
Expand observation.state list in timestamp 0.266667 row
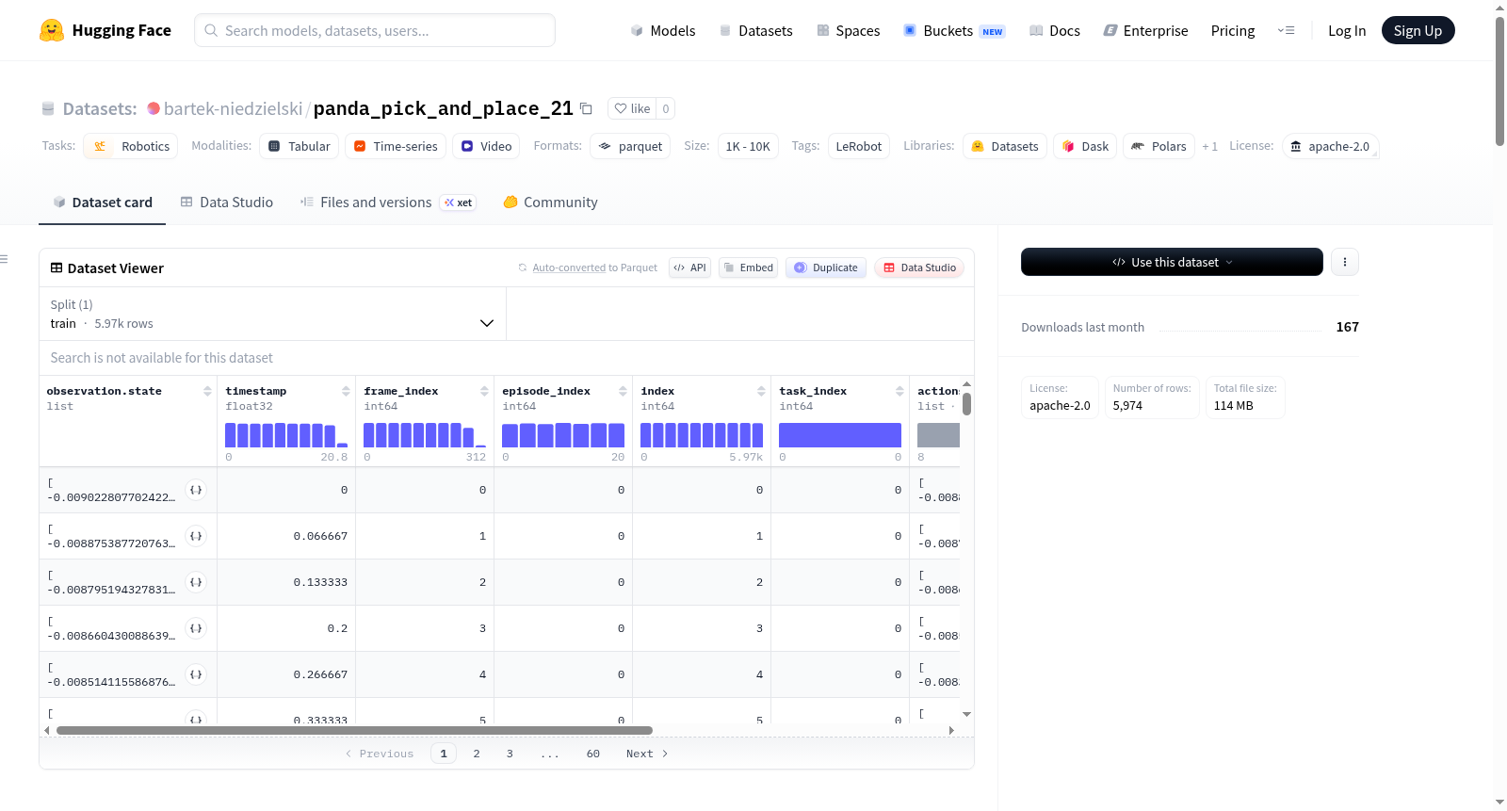tap(196, 674)
